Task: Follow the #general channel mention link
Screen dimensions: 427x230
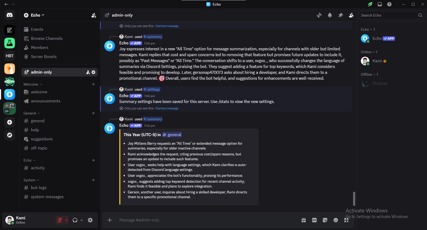Action: click(172, 135)
